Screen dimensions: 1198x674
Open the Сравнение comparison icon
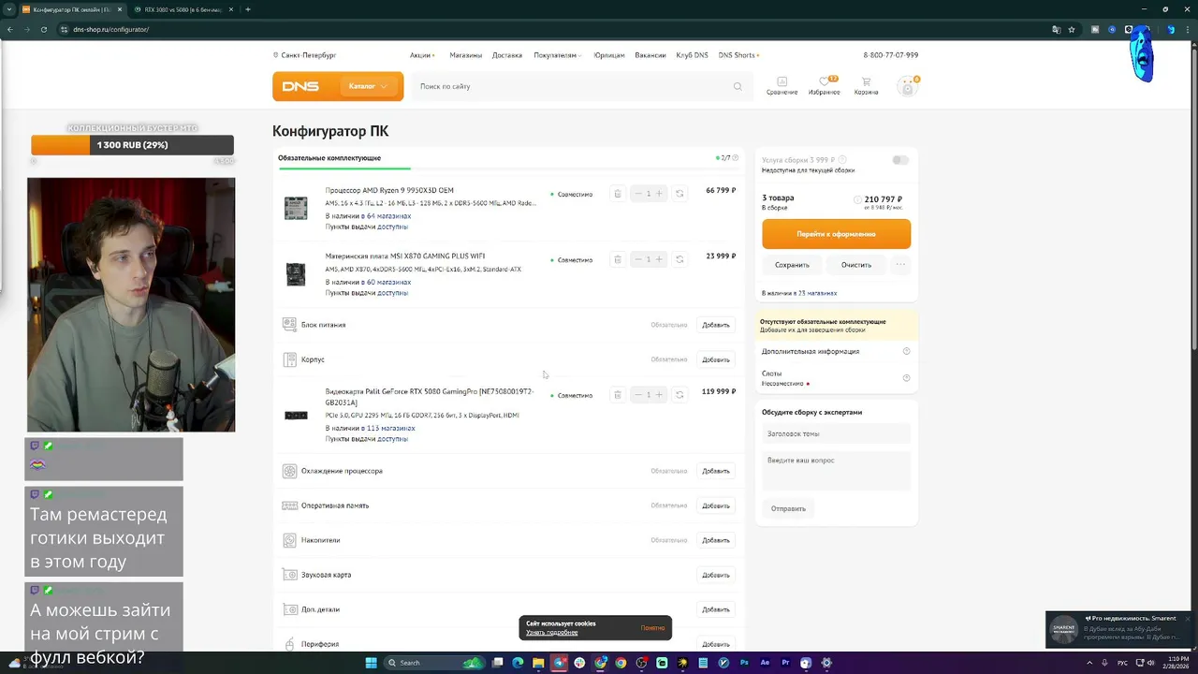point(782,85)
